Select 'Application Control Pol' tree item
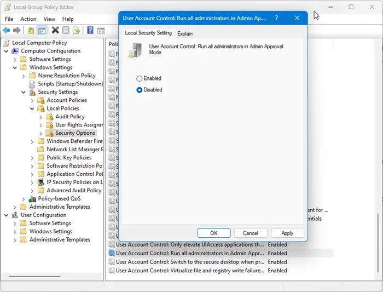 click(74, 174)
